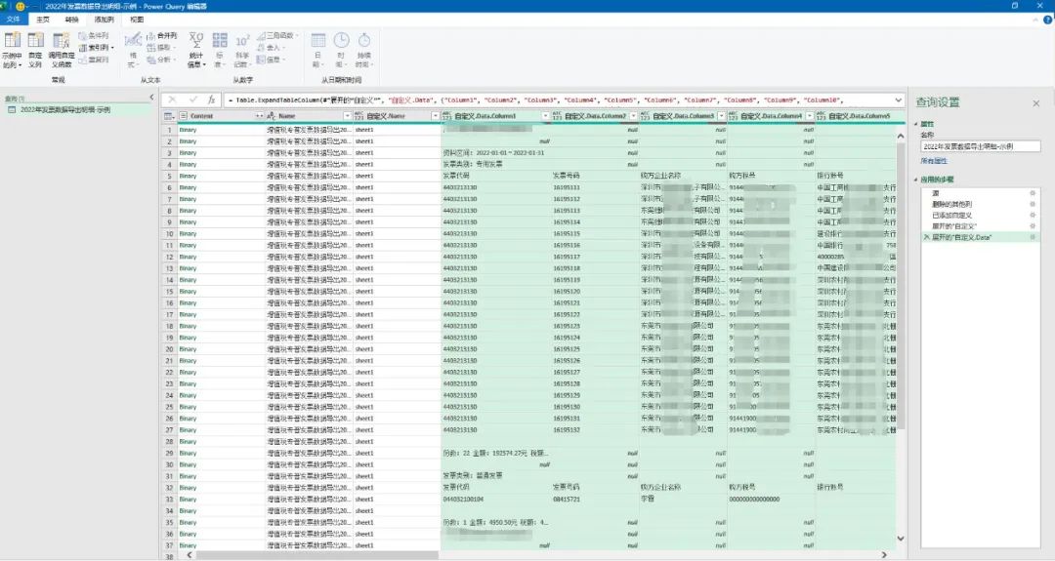Click the Scientific (科学记数) icon
This screenshot has height=561, width=1055.
(x=242, y=40)
